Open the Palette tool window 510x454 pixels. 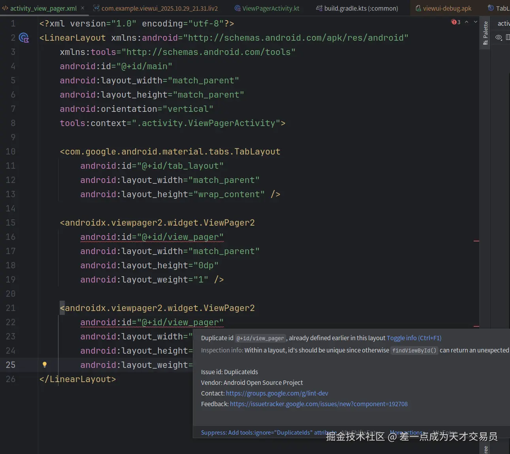coord(486,33)
